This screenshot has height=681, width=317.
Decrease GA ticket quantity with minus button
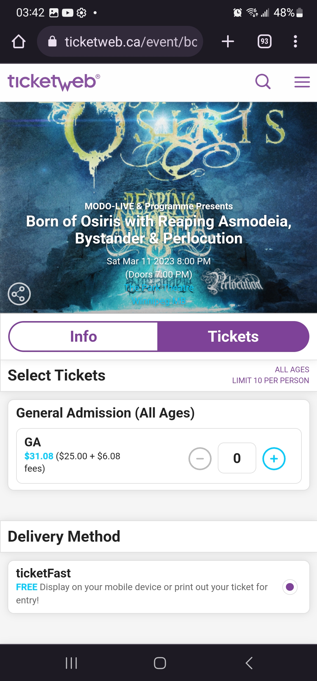pos(200,458)
